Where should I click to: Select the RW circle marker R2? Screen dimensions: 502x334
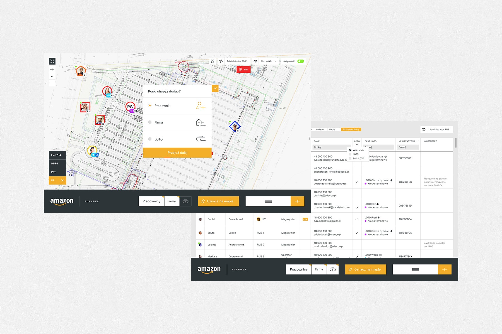[131, 107]
